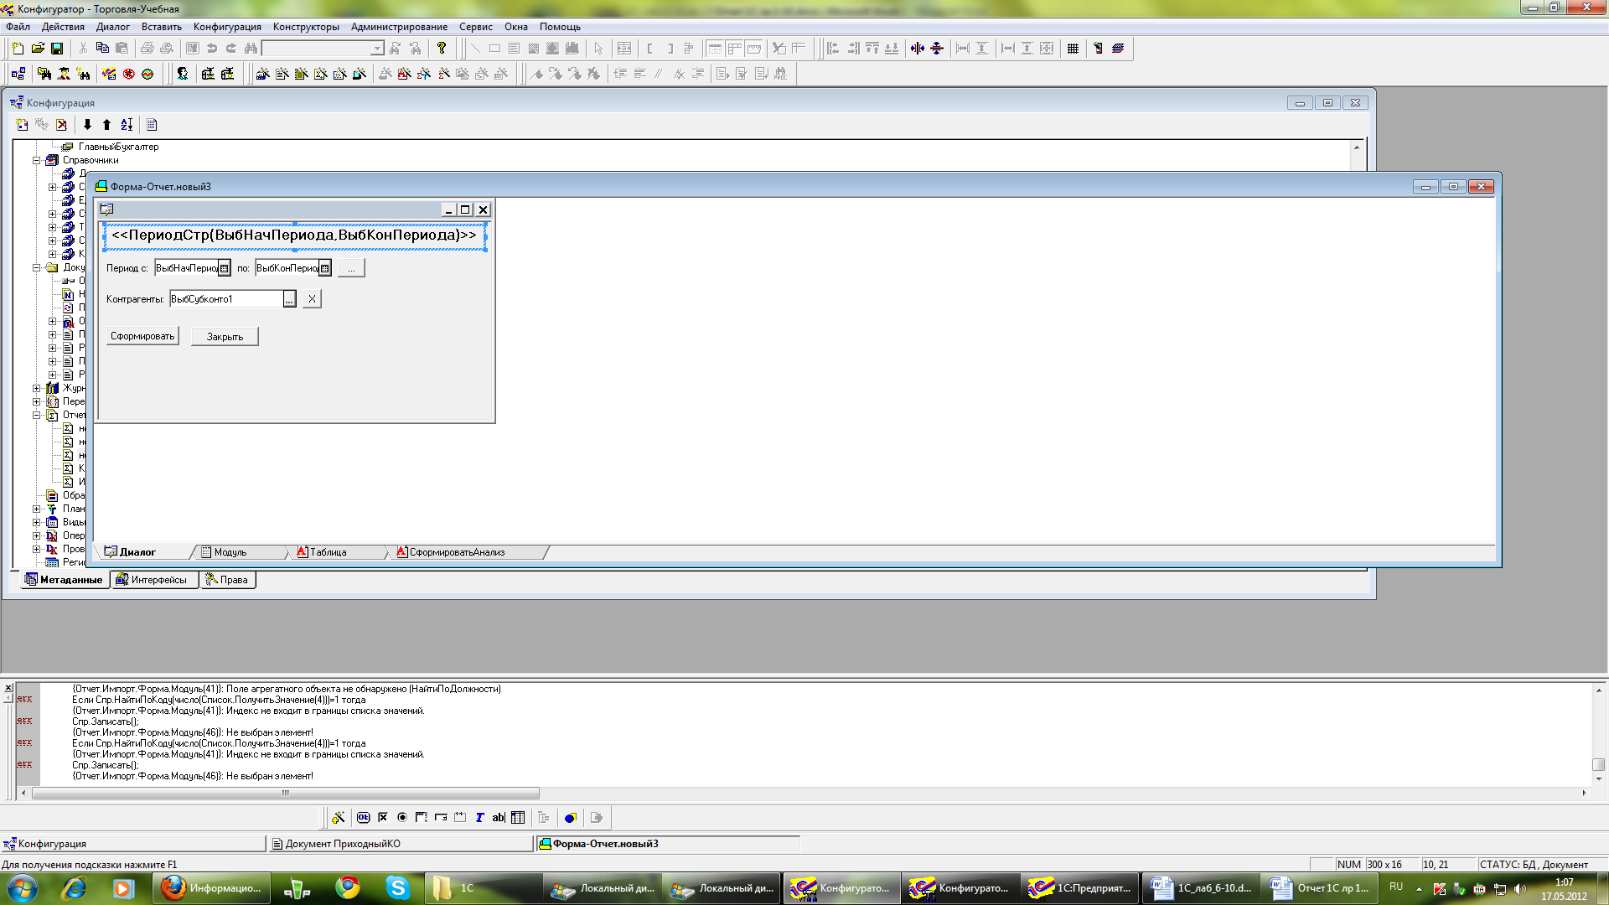Click the new element icon in Конфигурация toolbar
Screen dimensions: 1609x905
pyautogui.click(x=23, y=125)
